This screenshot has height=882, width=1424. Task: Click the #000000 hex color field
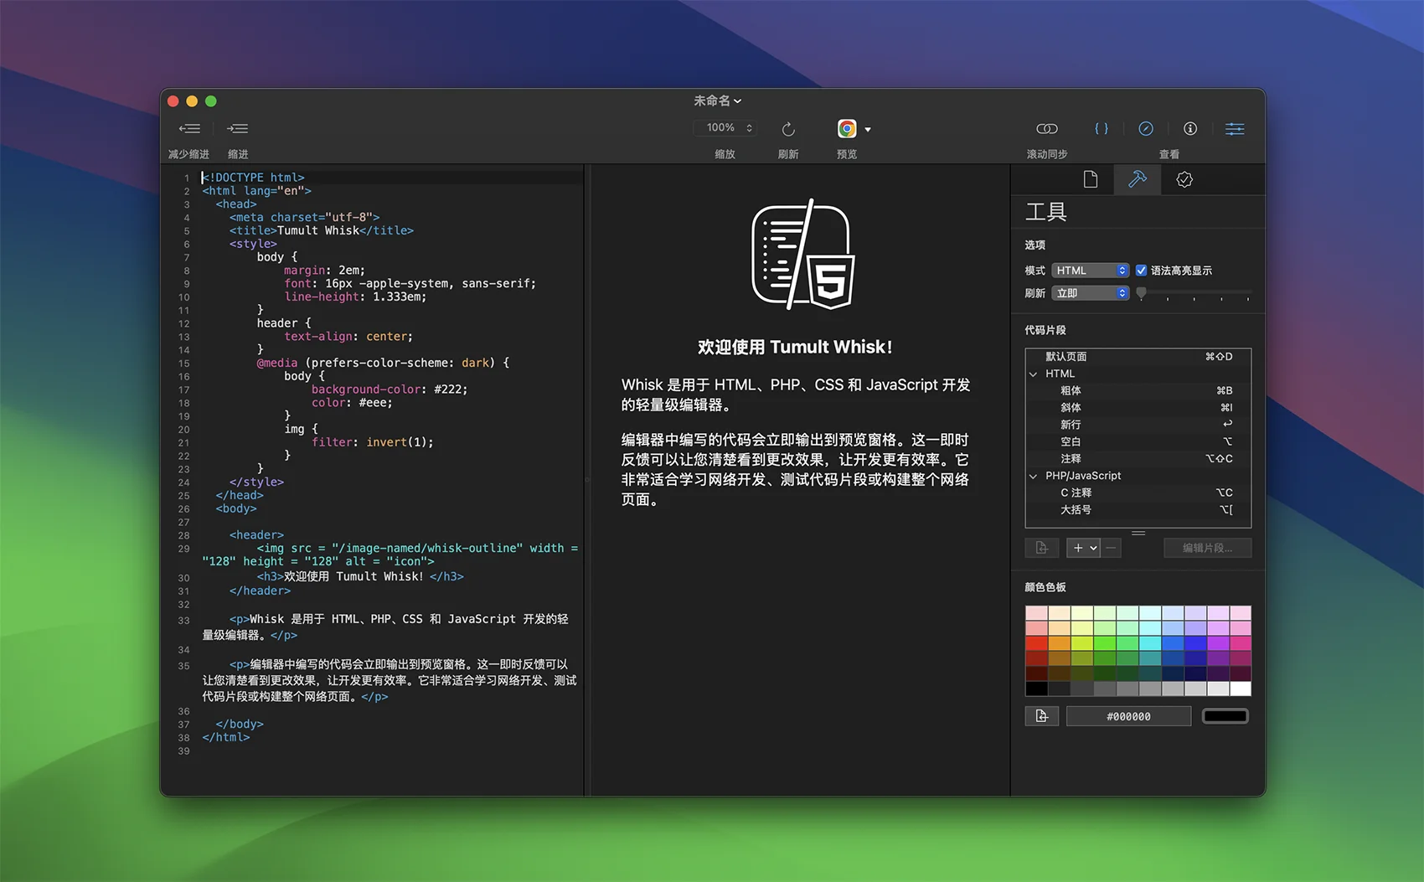coord(1128,716)
